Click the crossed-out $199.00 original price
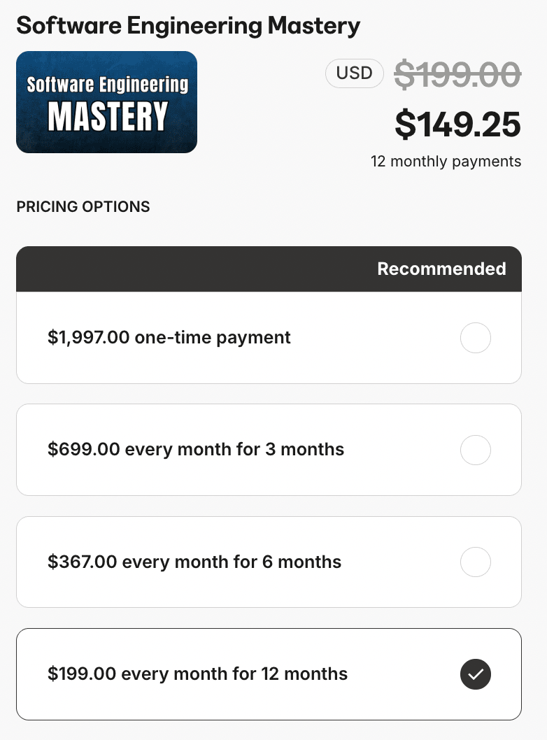The image size is (547, 740). 457,74
